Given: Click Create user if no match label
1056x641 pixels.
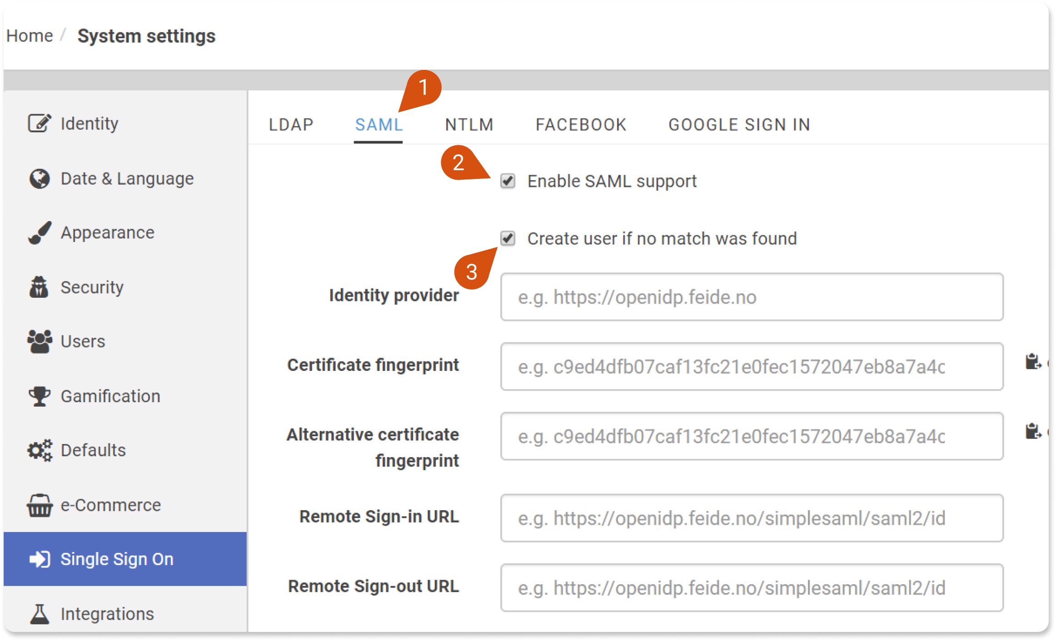Looking at the screenshot, I should click(x=662, y=238).
